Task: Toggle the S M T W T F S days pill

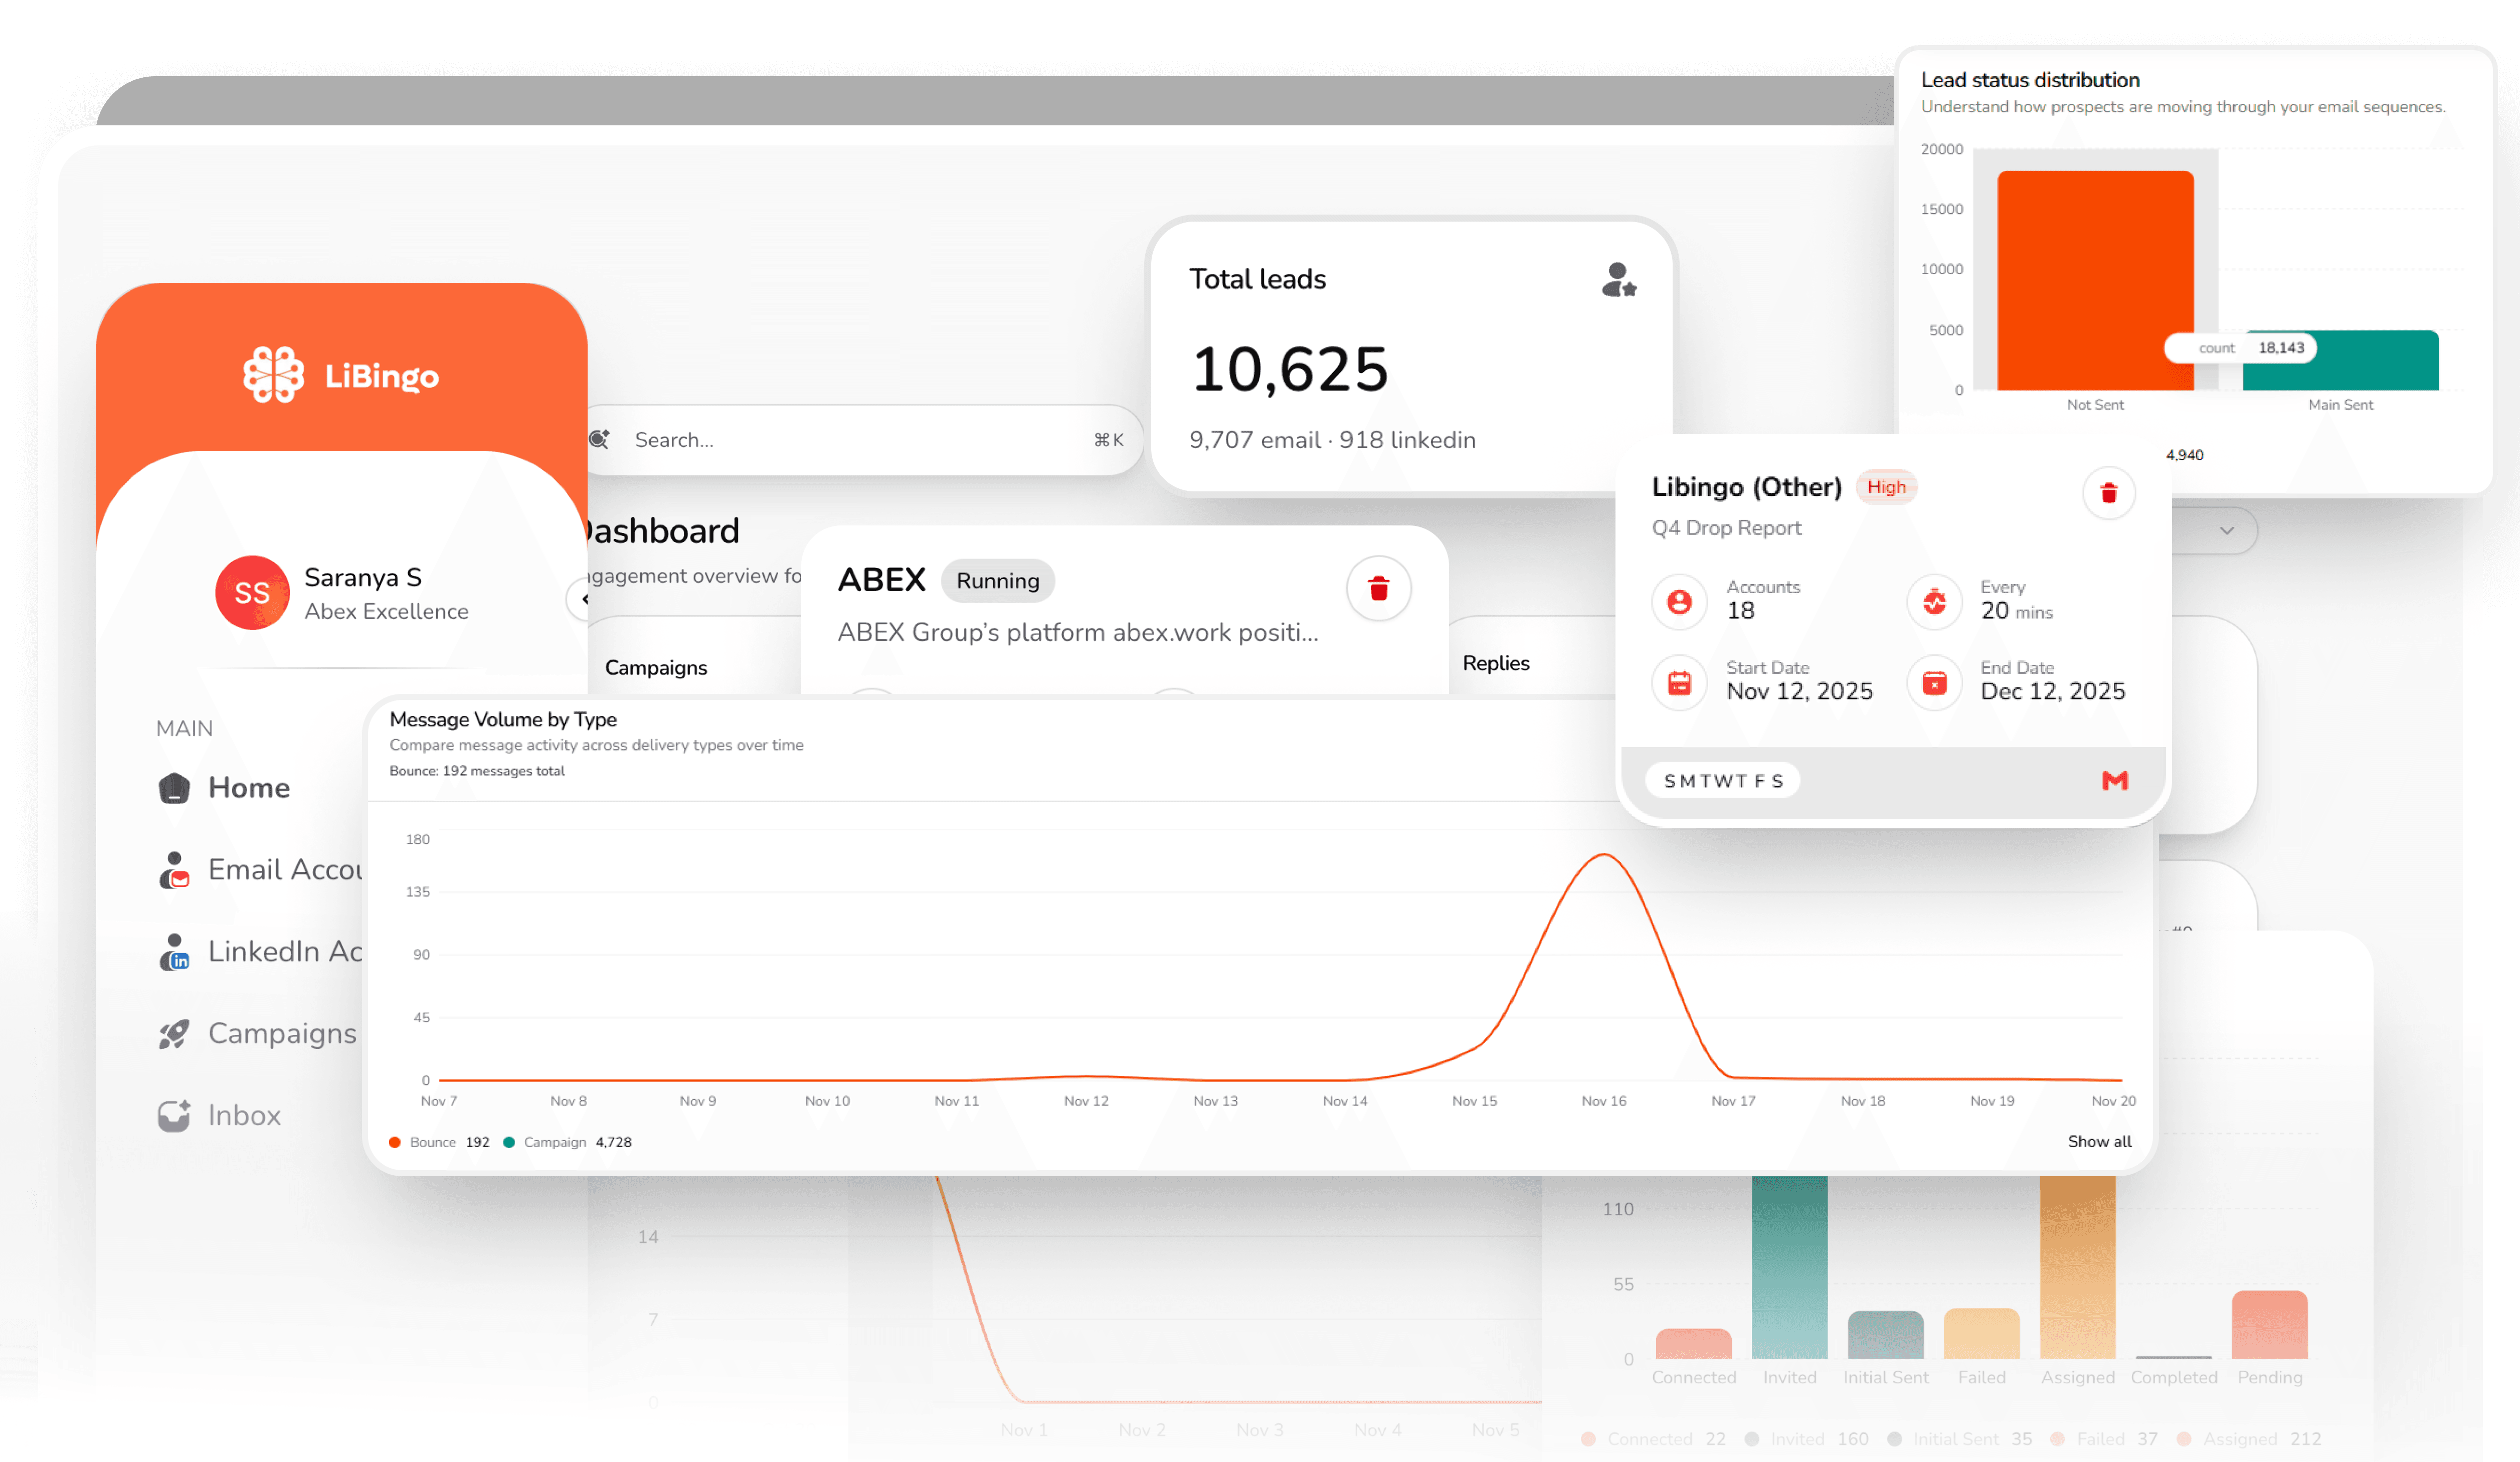Action: pyautogui.click(x=1723, y=781)
